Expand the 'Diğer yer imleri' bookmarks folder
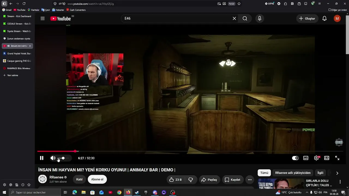 tap(338, 10)
